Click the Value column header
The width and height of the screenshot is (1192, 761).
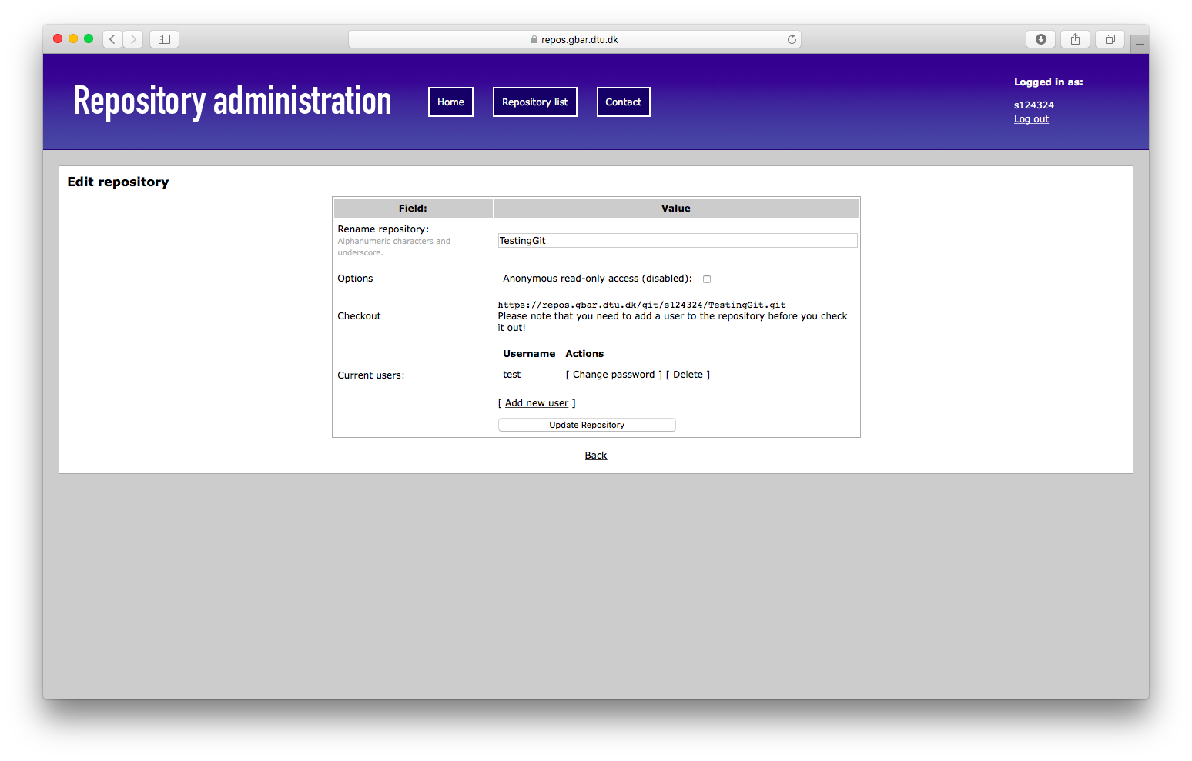[676, 209]
